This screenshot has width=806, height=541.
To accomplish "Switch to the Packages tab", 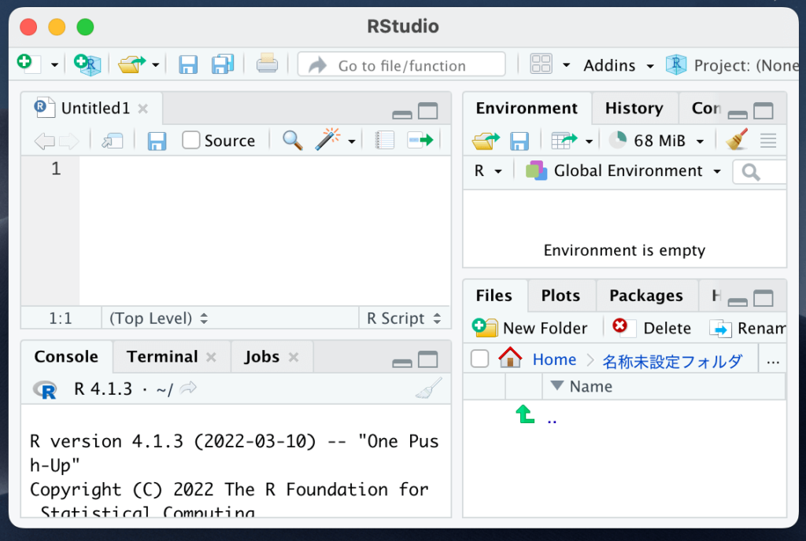I will point(646,296).
